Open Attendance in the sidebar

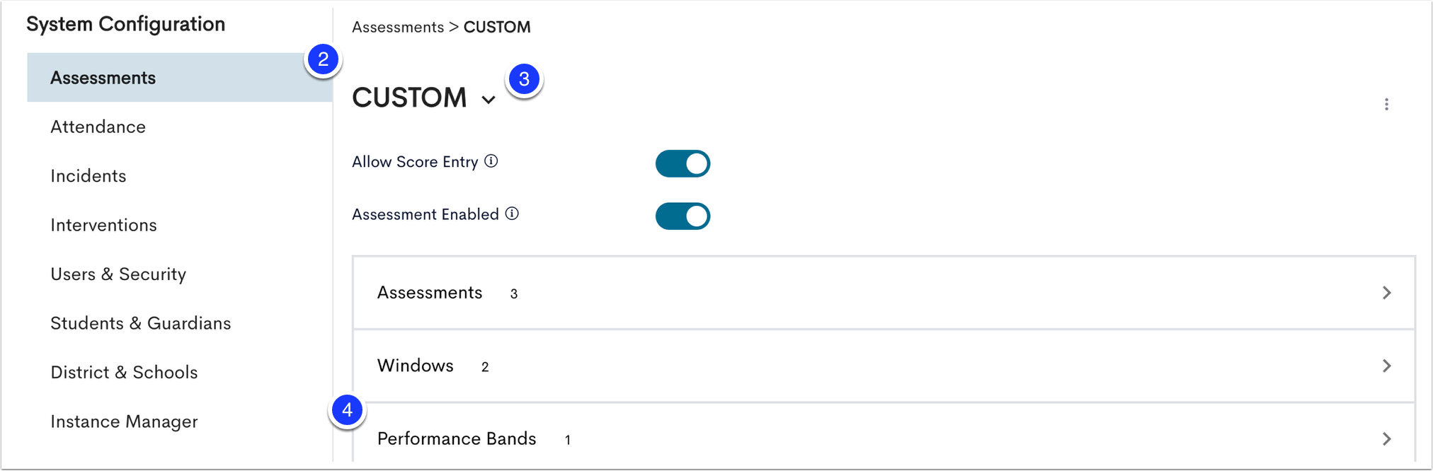coord(98,127)
